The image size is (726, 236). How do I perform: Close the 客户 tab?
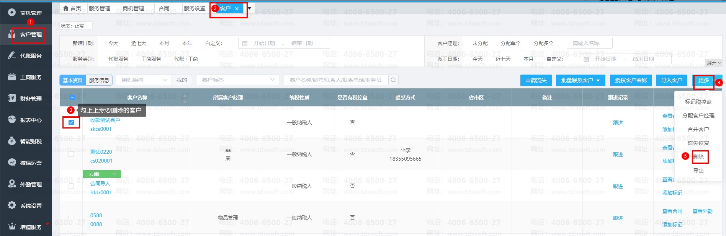coord(237,8)
